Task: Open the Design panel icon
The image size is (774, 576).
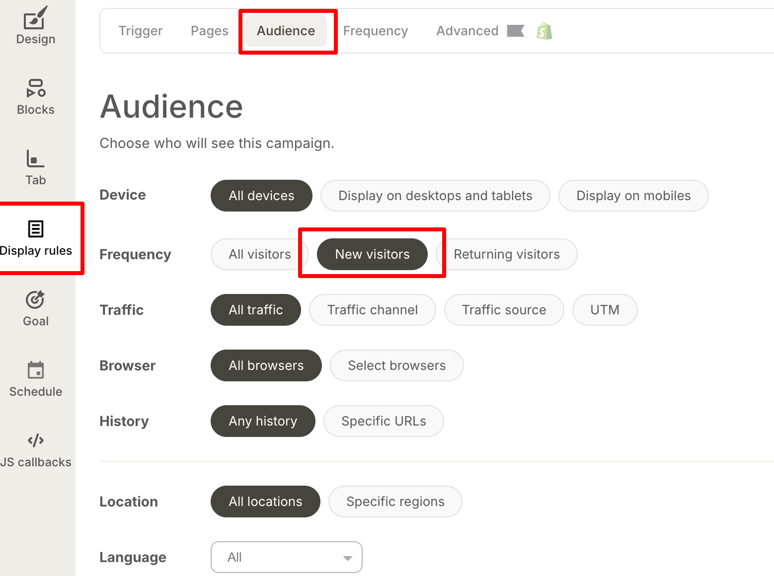Action: (35, 20)
